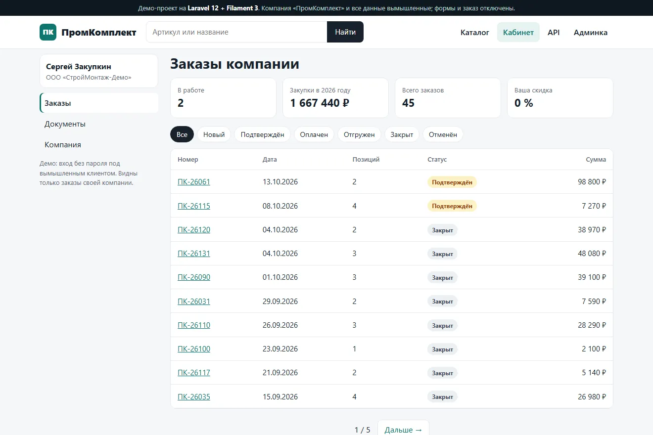Show only Отменён orders
The height and width of the screenshot is (435, 653).
tap(443, 134)
